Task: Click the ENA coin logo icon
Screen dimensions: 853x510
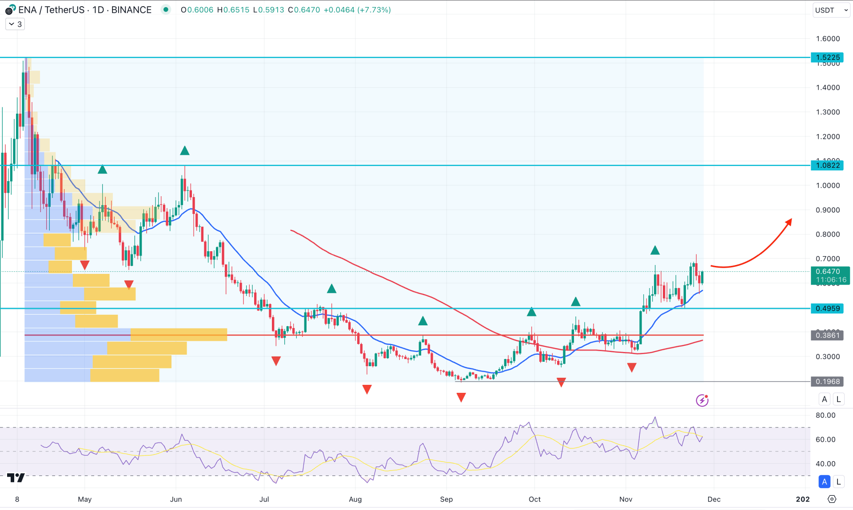Action: (x=10, y=10)
